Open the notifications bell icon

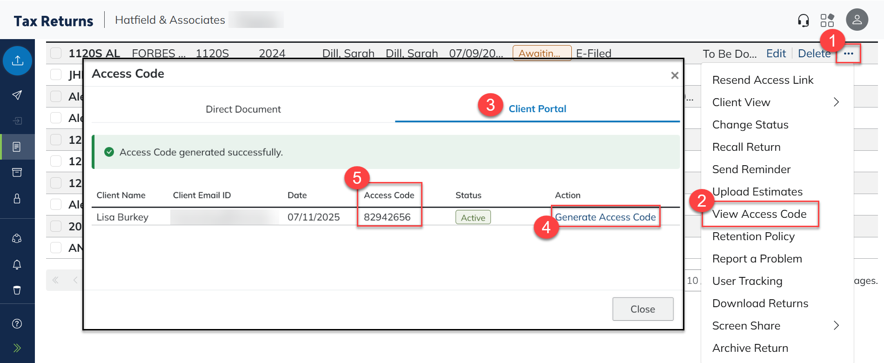(x=17, y=264)
